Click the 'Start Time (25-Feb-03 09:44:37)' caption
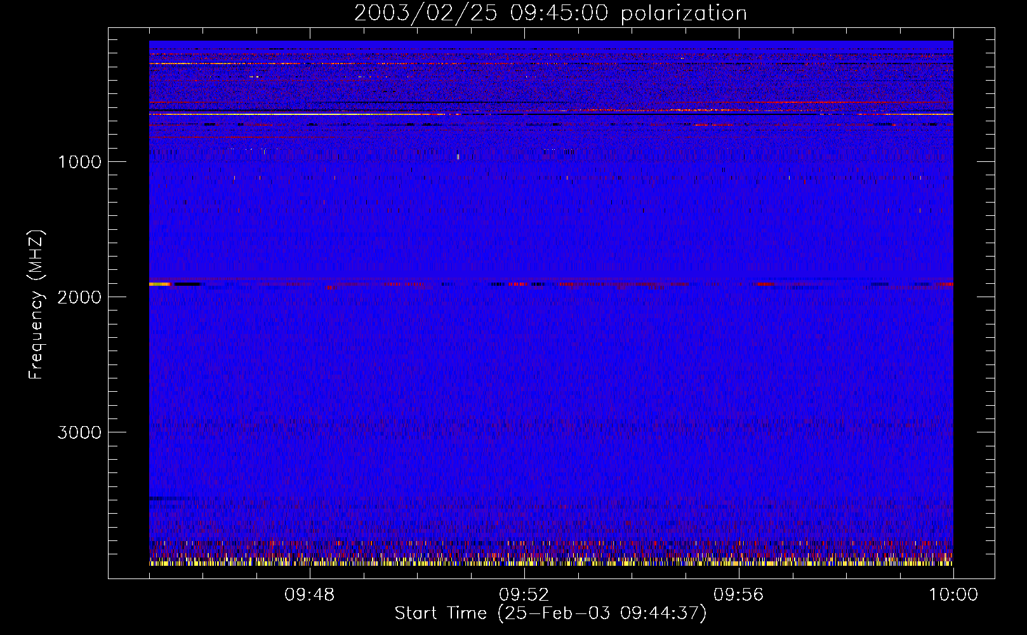The image size is (1027, 635). click(x=550, y=613)
